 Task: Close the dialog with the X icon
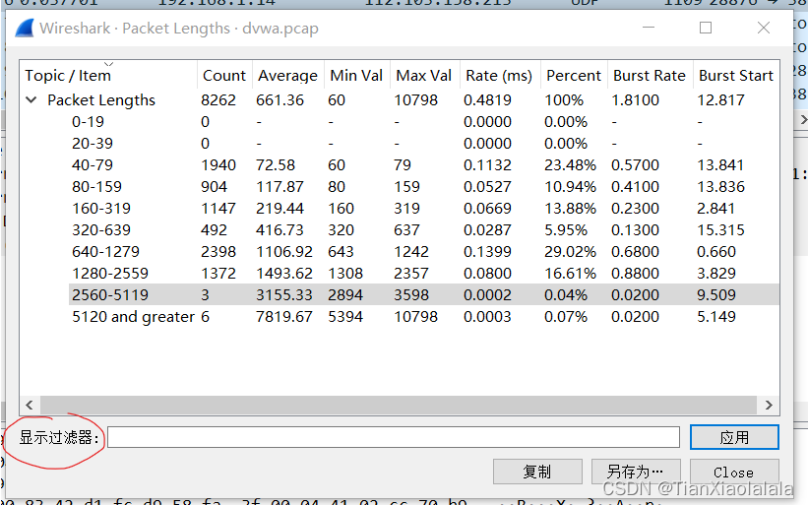[x=764, y=28]
